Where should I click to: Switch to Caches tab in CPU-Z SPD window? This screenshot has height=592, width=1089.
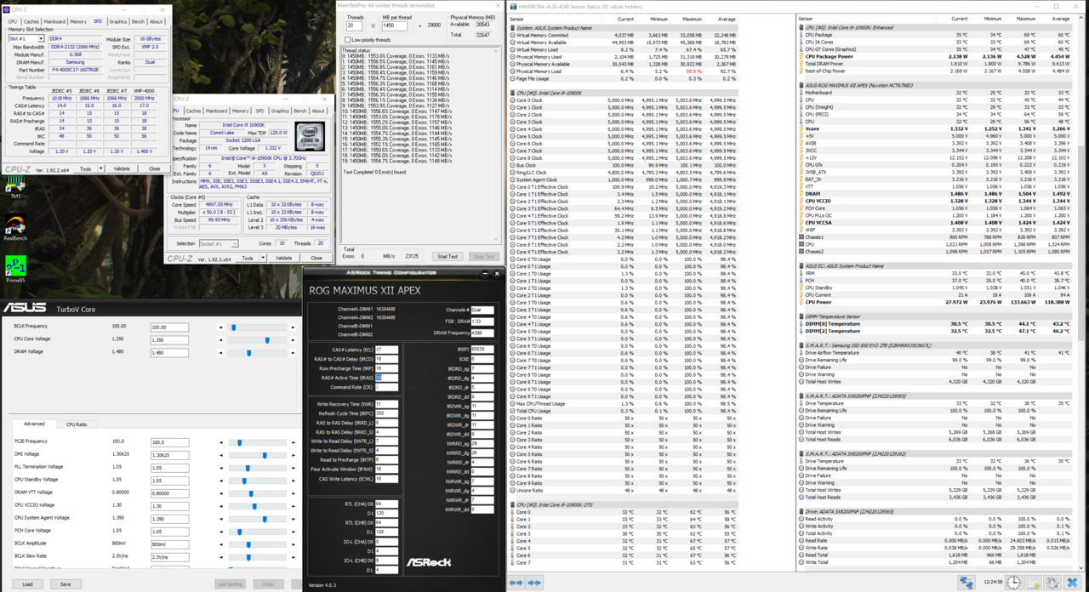tap(31, 22)
